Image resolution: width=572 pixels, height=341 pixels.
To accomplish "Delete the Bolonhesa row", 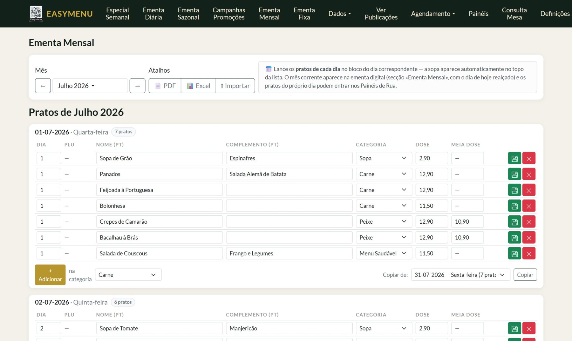I will pyautogui.click(x=529, y=206).
